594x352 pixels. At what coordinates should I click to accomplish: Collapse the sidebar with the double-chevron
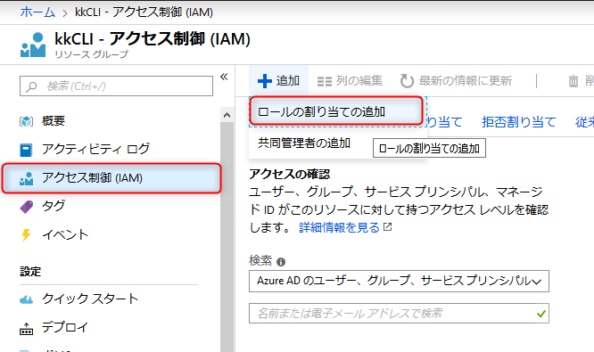point(224,77)
